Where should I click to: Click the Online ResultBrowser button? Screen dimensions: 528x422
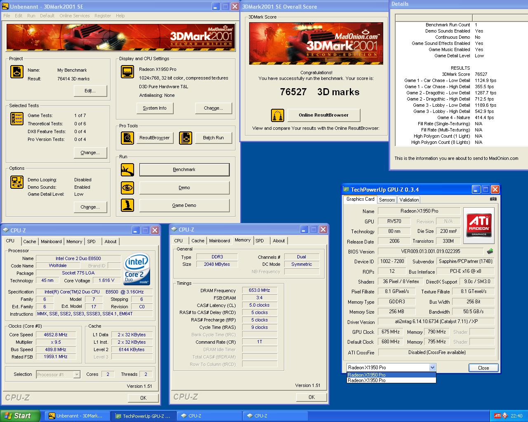(324, 115)
